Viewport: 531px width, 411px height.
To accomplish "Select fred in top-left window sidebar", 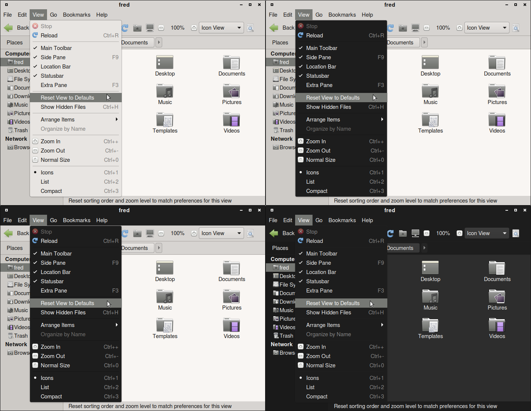I will [15, 62].
